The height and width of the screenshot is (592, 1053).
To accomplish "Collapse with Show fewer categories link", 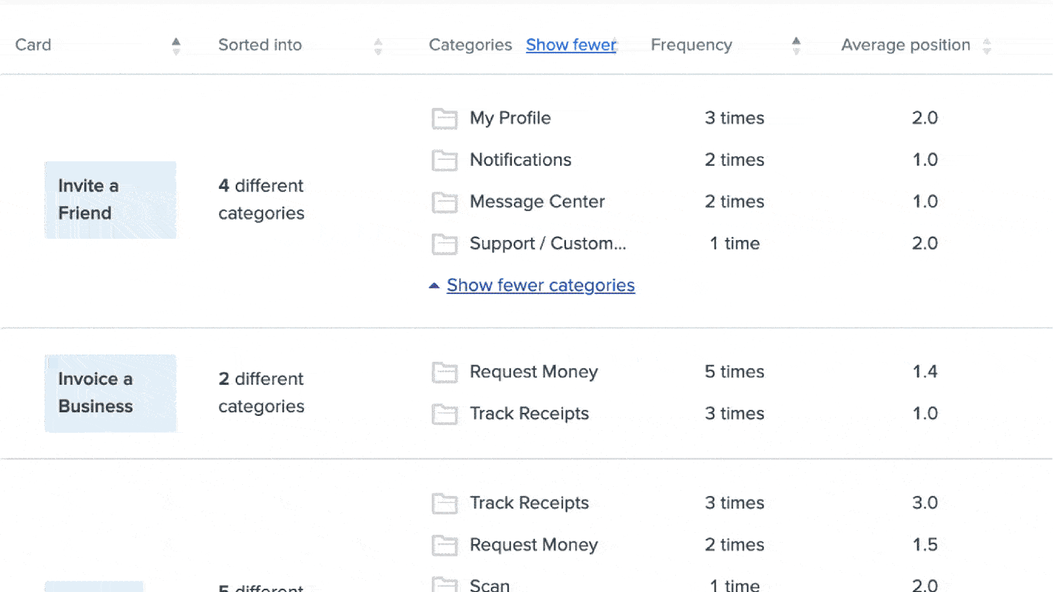I will click(540, 285).
